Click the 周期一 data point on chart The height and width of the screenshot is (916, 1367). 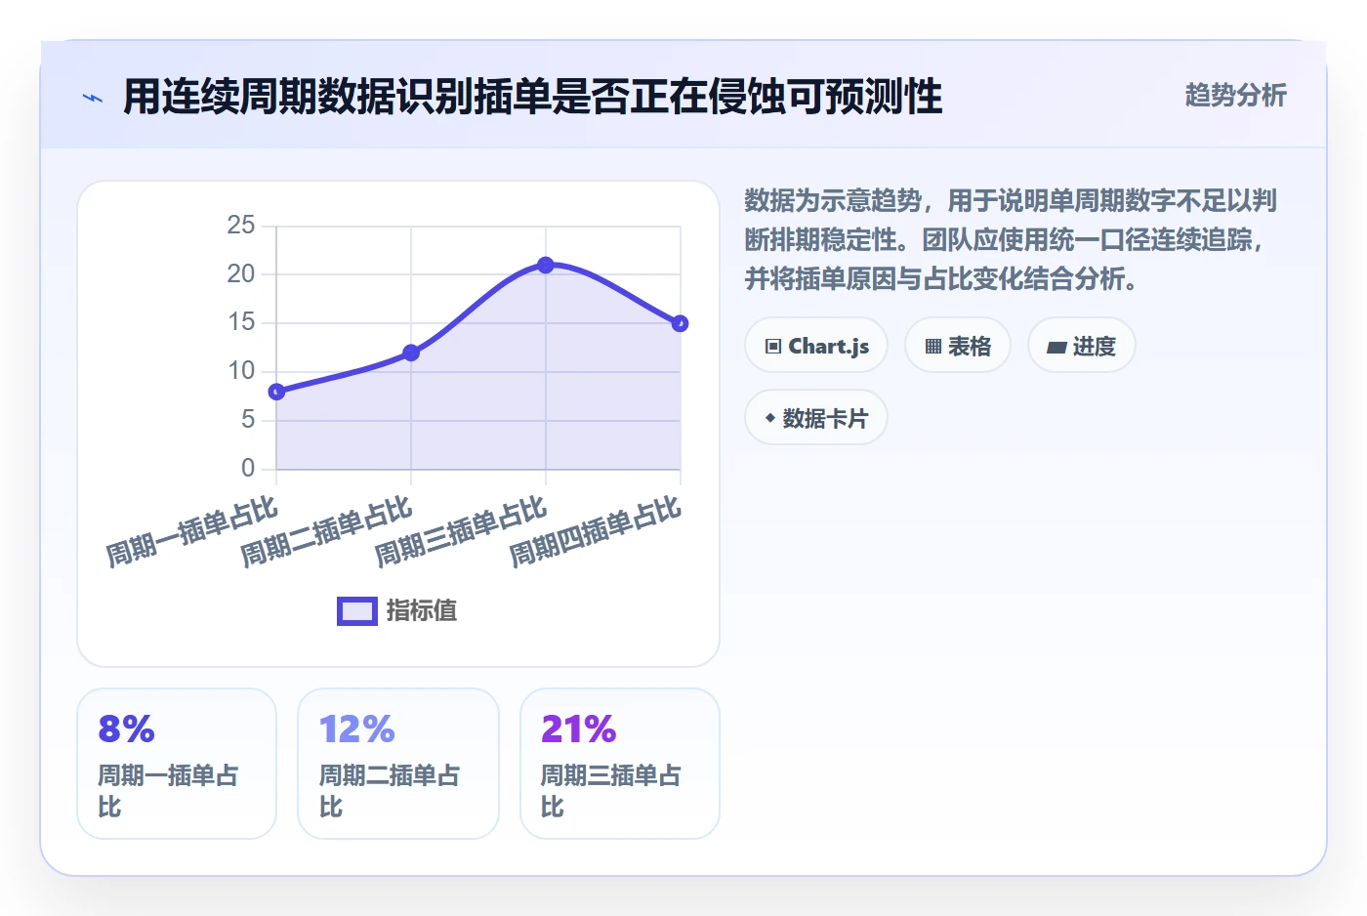(x=276, y=392)
